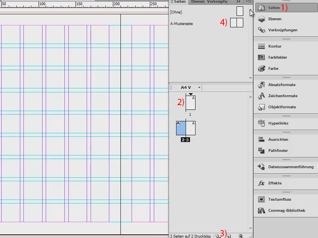Image resolution: width=318 pixels, height=238 pixels.
Task: Select the page 1 thumbnail
Action: tap(191, 103)
